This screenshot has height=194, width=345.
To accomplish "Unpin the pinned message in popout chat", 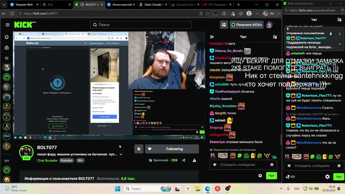I will pos(330,34).
